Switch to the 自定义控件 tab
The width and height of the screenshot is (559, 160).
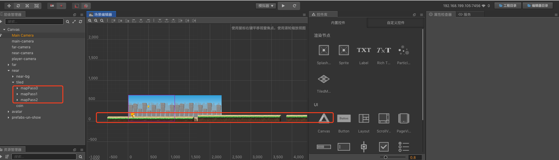coord(396,23)
